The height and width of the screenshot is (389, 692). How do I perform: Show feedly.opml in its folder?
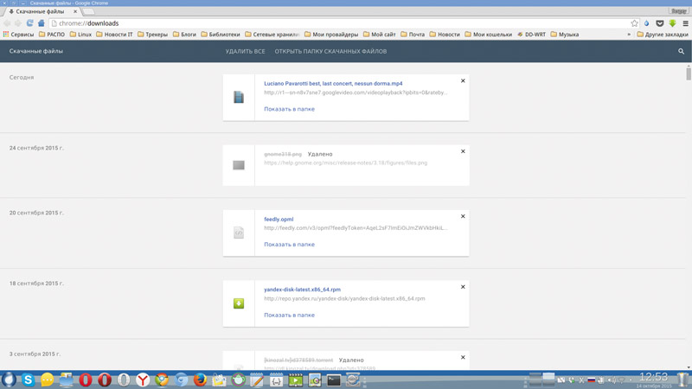[x=290, y=245]
